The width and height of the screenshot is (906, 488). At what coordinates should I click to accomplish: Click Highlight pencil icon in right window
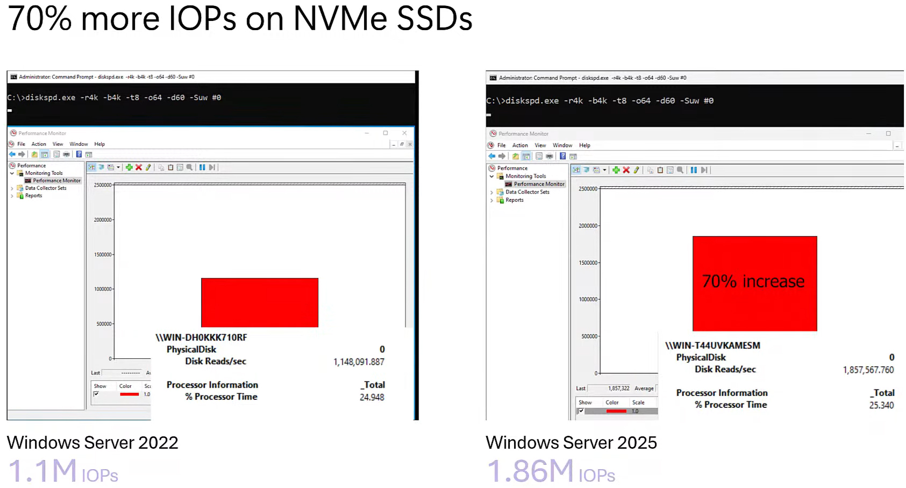pyautogui.click(x=636, y=170)
